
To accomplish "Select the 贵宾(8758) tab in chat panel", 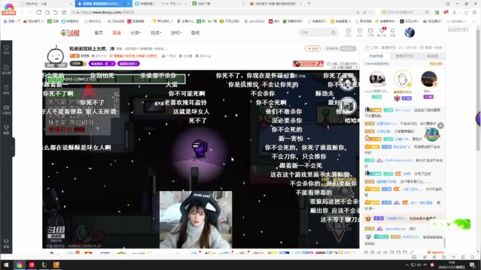I will tap(404, 56).
